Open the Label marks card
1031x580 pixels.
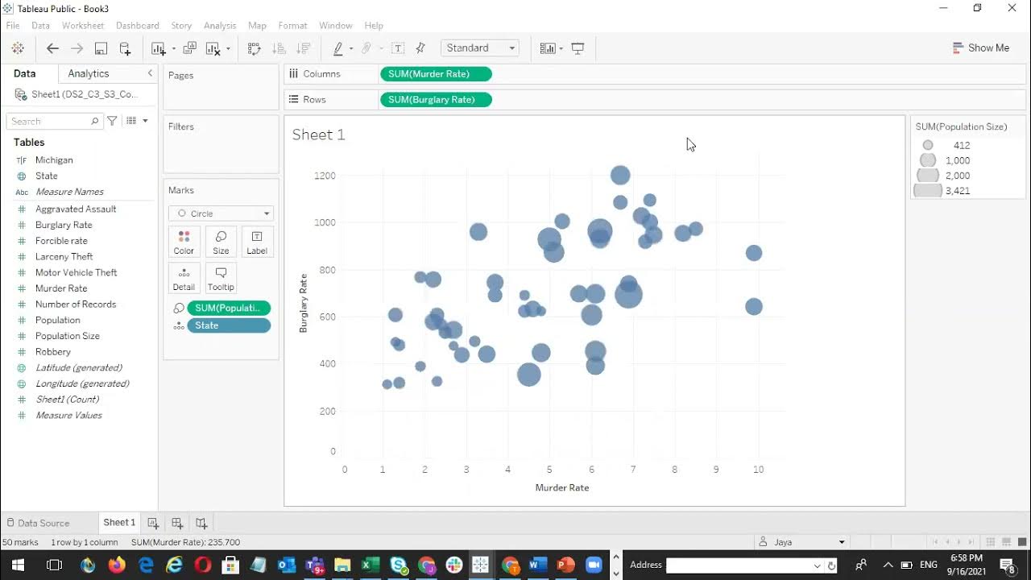257,242
